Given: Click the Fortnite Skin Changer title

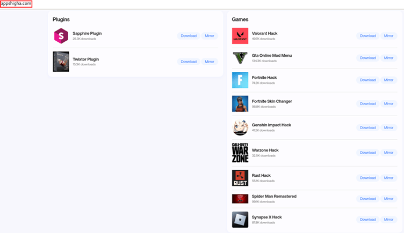Looking at the screenshot, I should point(272,101).
